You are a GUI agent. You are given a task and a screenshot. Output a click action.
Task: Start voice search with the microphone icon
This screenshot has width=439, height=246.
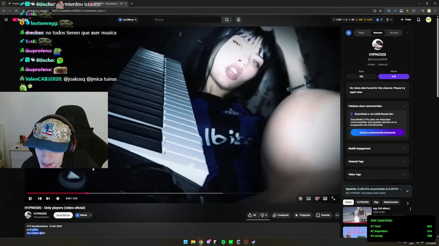[x=238, y=19]
